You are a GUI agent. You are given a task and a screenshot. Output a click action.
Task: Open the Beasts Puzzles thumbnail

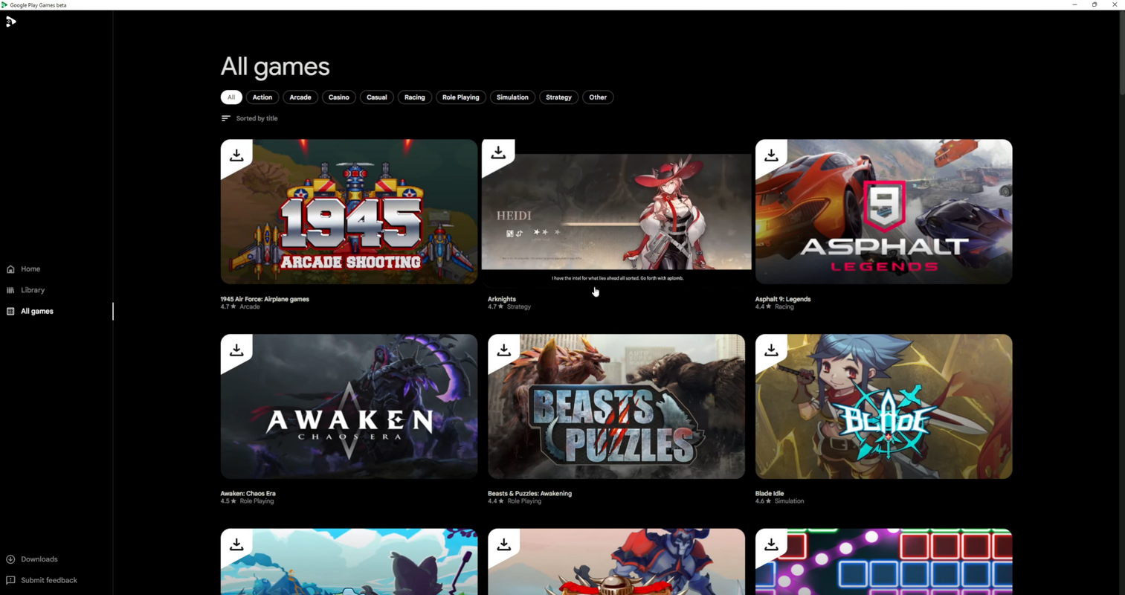pos(616,406)
